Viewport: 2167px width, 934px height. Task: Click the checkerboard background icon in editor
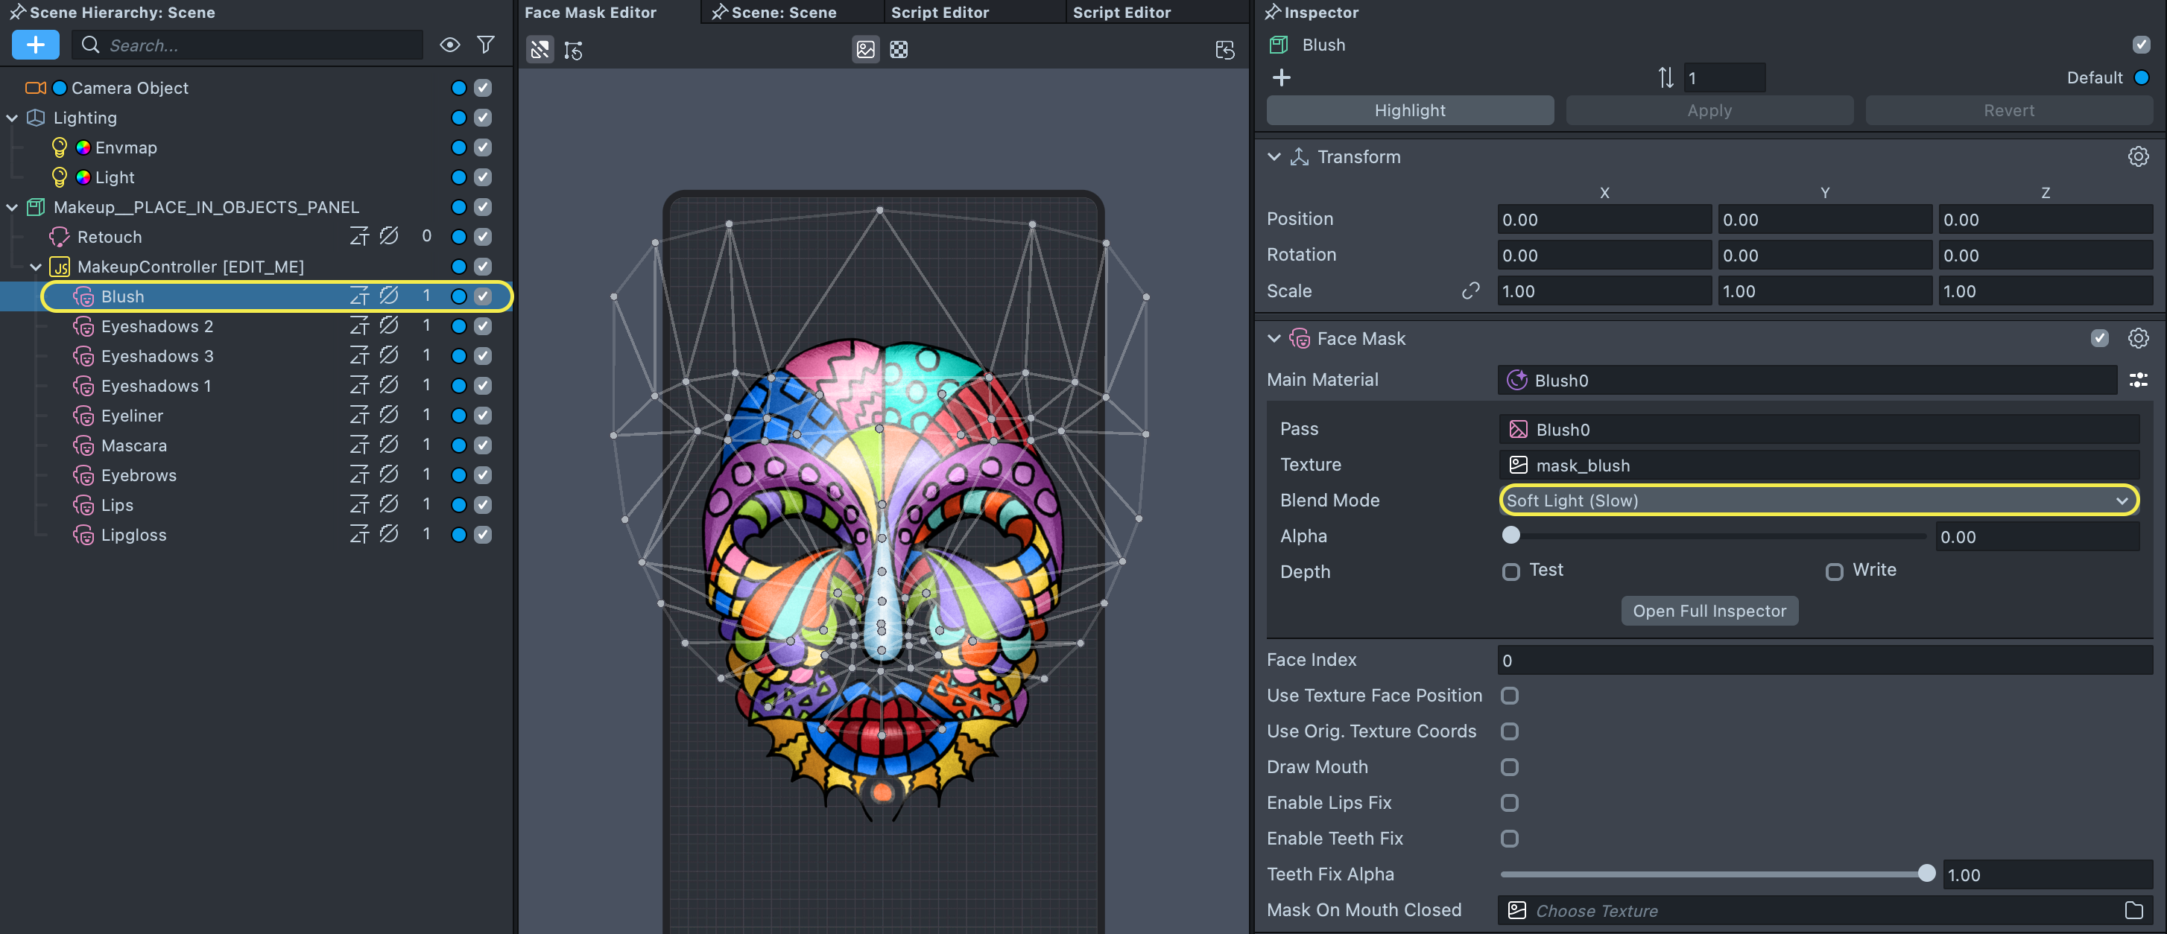click(899, 50)
